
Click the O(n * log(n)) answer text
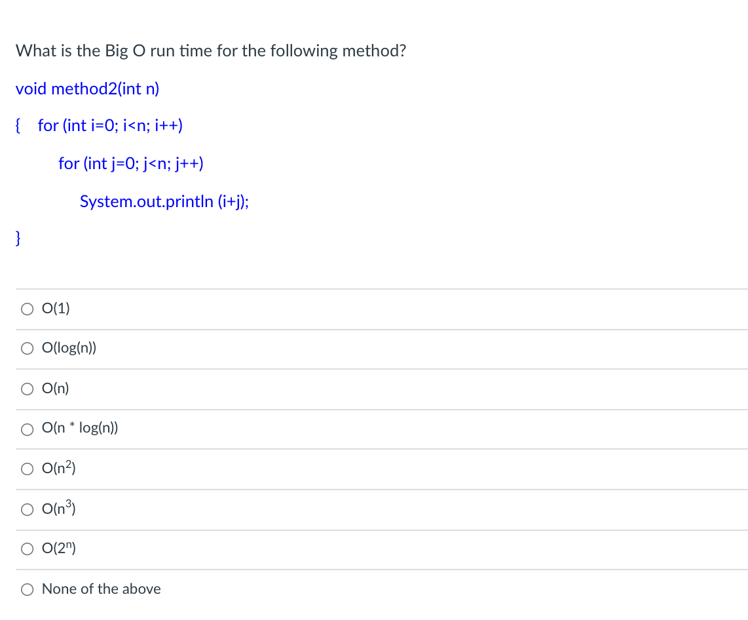click(x=80, y=428)
